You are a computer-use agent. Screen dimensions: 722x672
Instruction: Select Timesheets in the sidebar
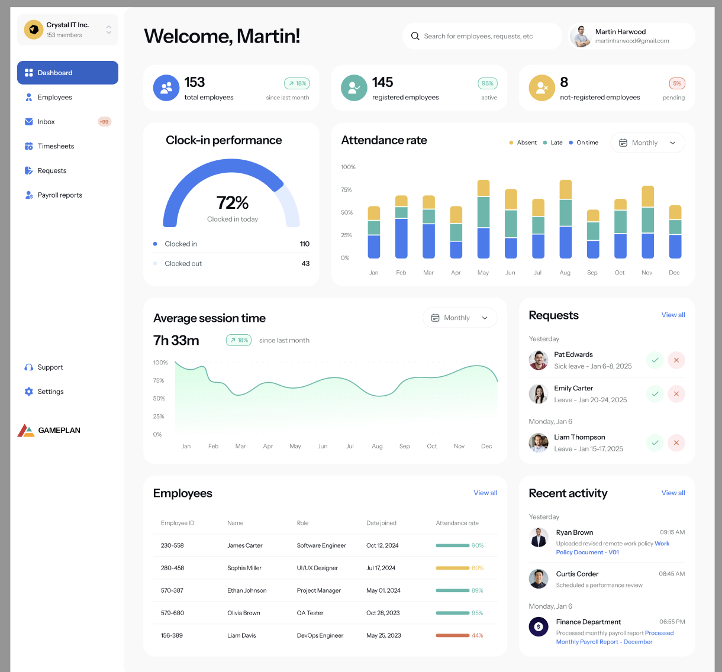pyautogui.click(x=67, y=146)
